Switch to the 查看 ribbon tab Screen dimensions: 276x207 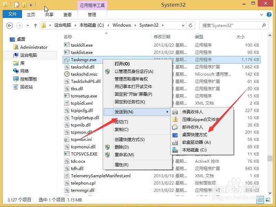[x=68, y=14]
